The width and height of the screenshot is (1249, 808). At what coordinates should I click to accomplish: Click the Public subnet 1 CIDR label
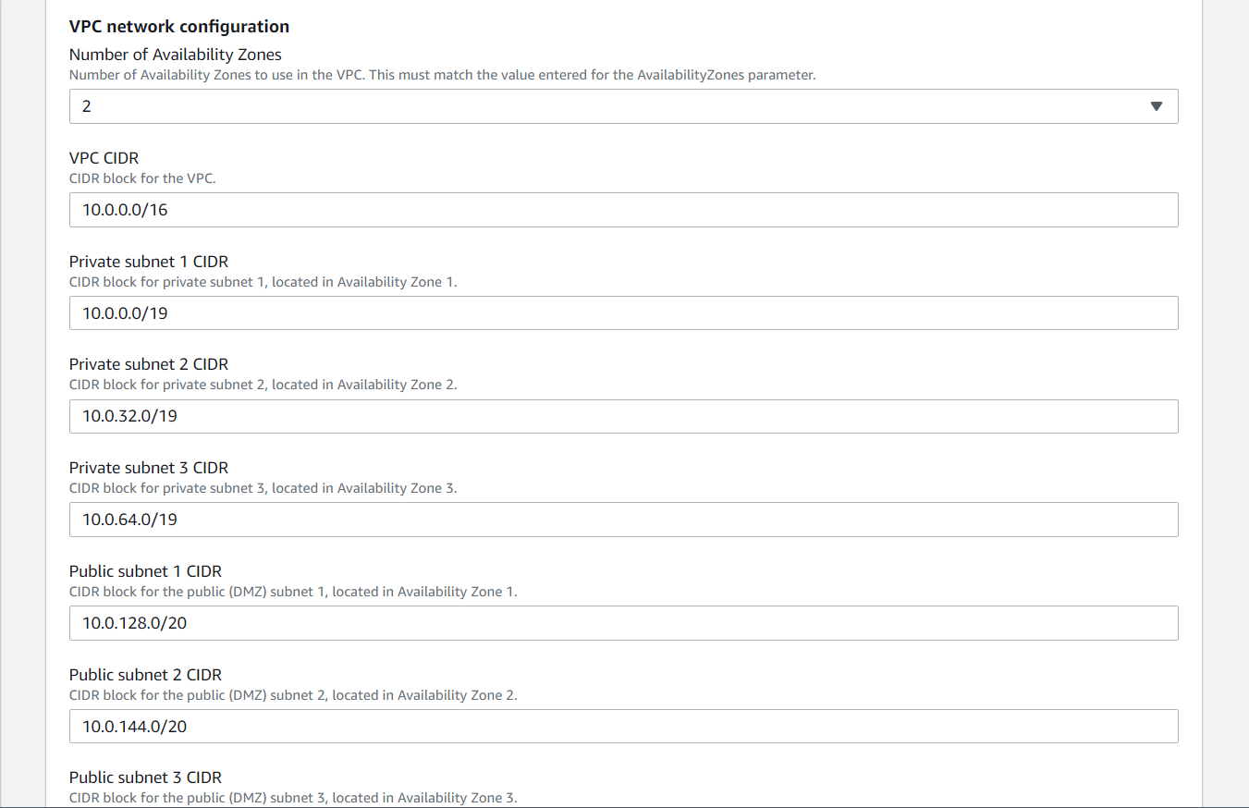point(145,571)
